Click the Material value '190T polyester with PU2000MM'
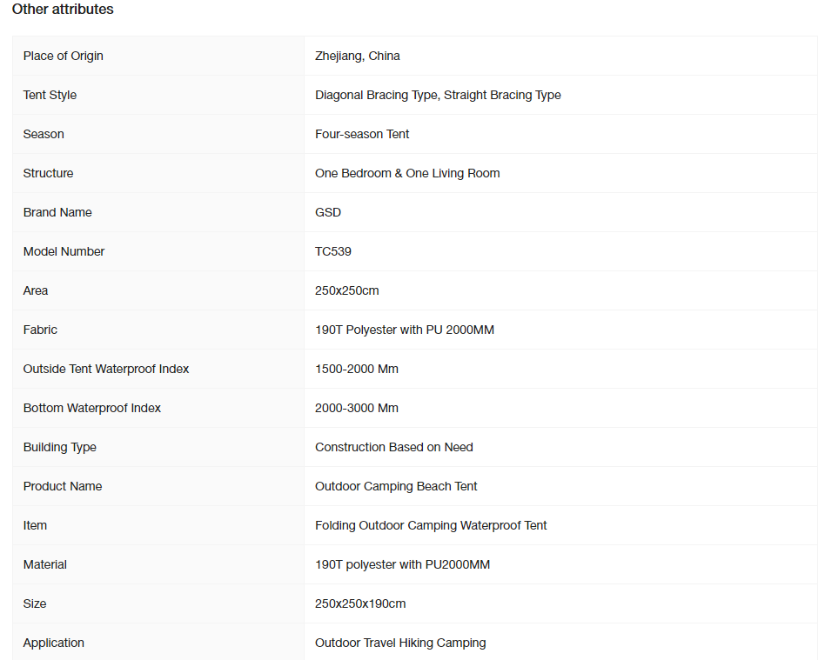Viewport: 825px width, 660px height. click(x=403, y=565)
